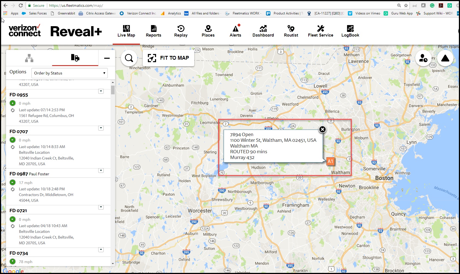The height and width of the screenshot is (274, 460).
Task: Click the vehicle list scrollbar thumb
Action: [113, 90]
